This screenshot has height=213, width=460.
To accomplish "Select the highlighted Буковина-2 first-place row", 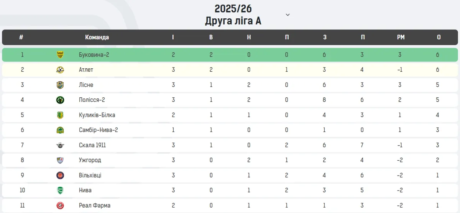I will [x=230, y=55].
